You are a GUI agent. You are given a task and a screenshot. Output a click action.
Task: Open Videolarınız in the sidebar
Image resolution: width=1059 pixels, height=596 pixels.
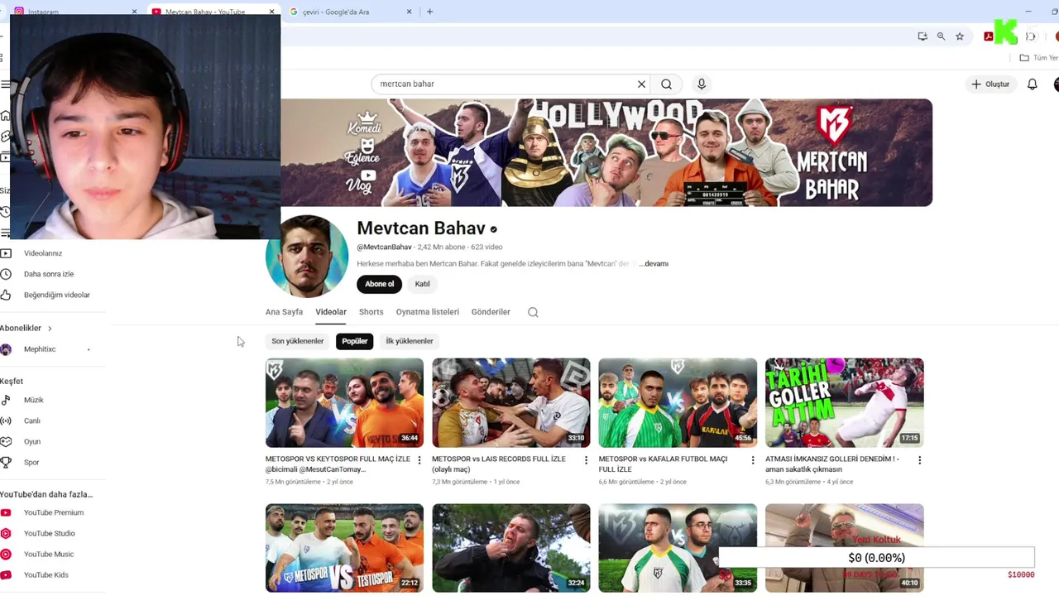[x=43, y=253]
